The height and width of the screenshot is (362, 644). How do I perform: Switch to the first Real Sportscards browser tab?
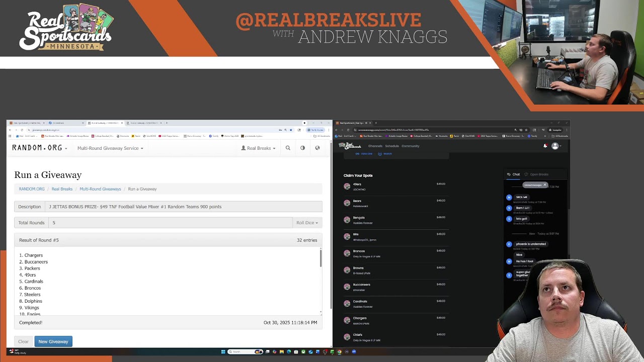(x=27, y=123)
